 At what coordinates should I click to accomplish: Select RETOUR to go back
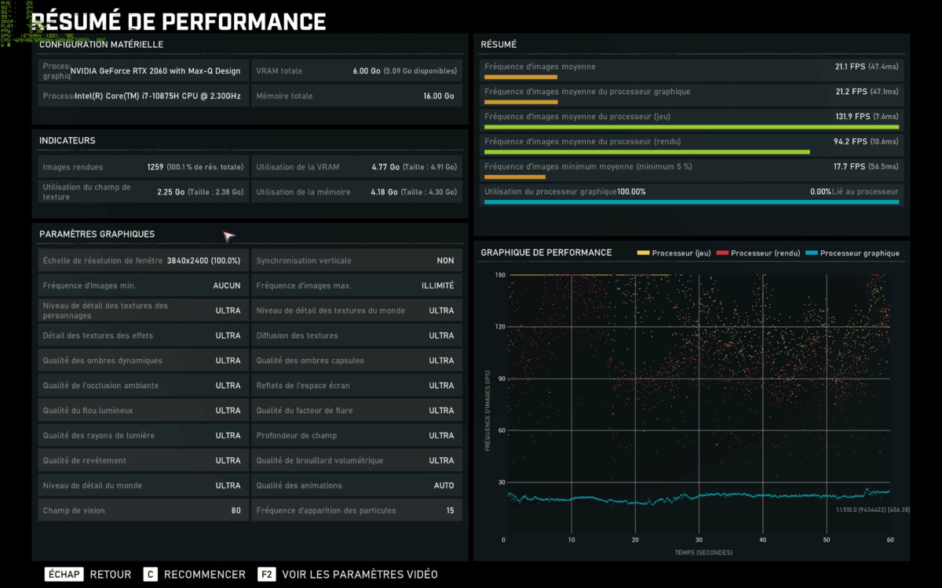click(111, 574)
